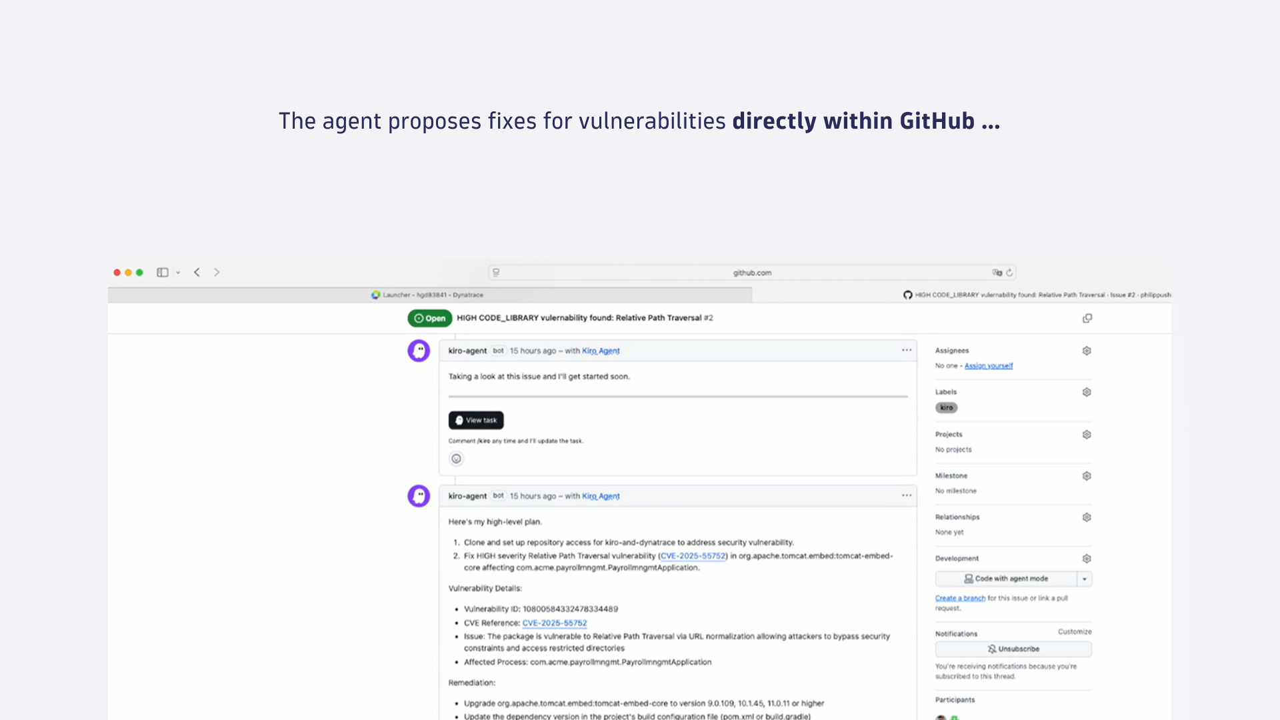The height and width of the screenshot is (720, 1280).
Task: Open kiro-agent's bot avatar
Action: (419, 350)
